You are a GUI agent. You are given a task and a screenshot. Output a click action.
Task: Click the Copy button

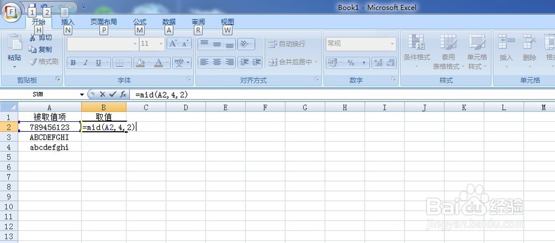[41, 49]
